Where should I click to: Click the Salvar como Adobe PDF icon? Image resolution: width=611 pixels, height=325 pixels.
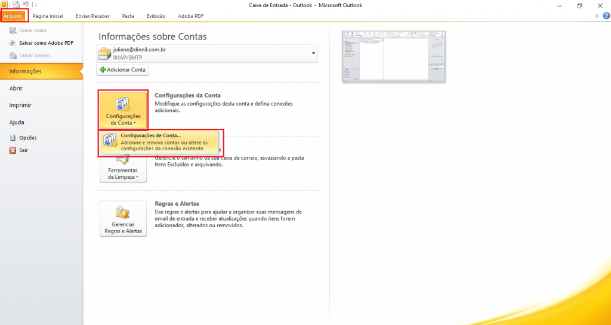click(x=13, y=43)
